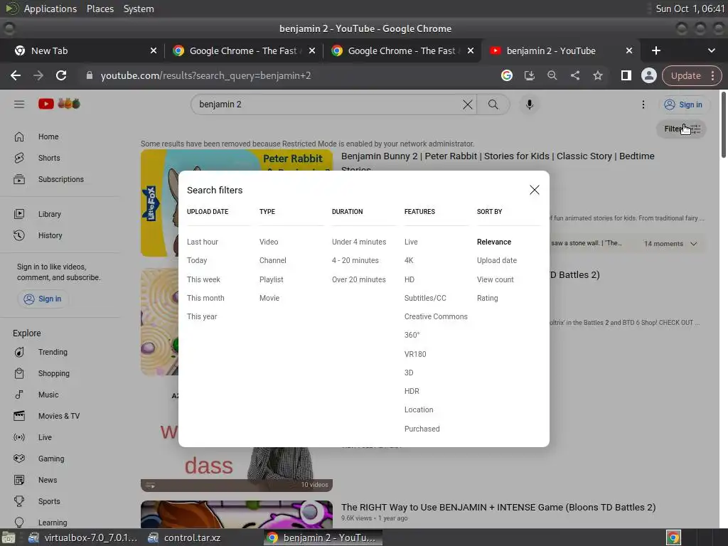Screen dimensions: 728x546
Task: Enable the Creative Commons filter
Action: click(x=436, y=316)
